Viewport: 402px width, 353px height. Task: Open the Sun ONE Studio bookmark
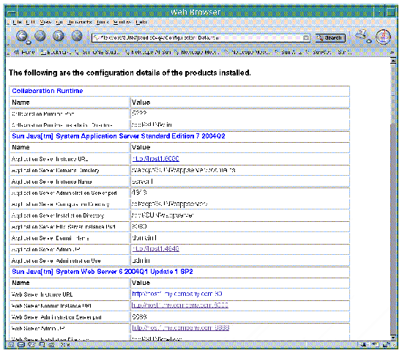point(97,52)
